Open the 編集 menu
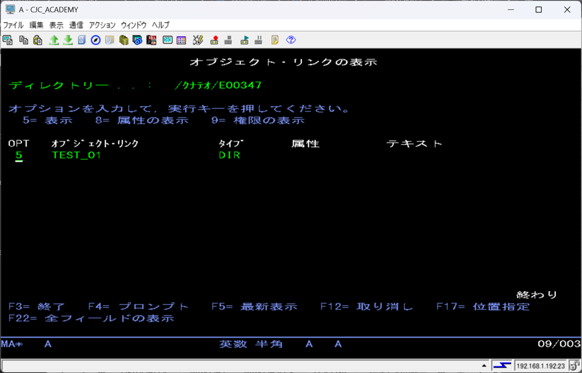582x373 pixels. pos(36,25)
